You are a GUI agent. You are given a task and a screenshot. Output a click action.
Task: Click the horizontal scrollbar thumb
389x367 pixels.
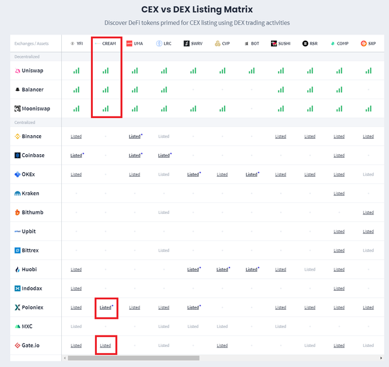pos(133,358)
